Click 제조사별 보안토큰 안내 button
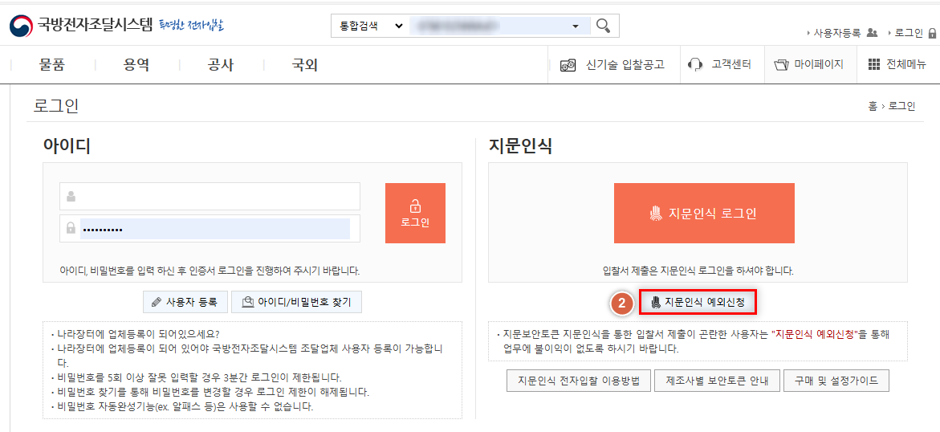940x432 pixels. coord(716,381)
